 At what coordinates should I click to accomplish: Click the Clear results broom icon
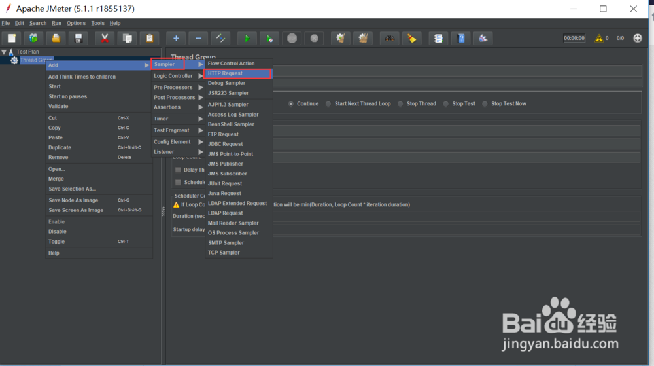[x=340, y=39]
